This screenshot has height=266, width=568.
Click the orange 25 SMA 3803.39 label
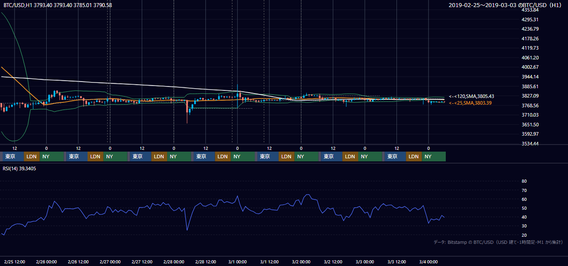pyautogui.click(x=470, y=103)
